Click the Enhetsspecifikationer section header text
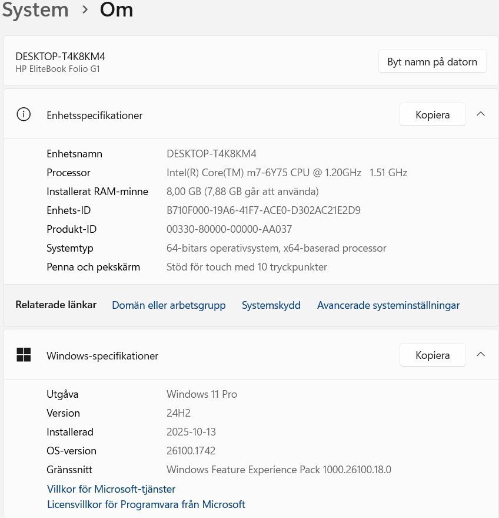Viewport: 499px width, 518px height. click(x=94, y=116)
